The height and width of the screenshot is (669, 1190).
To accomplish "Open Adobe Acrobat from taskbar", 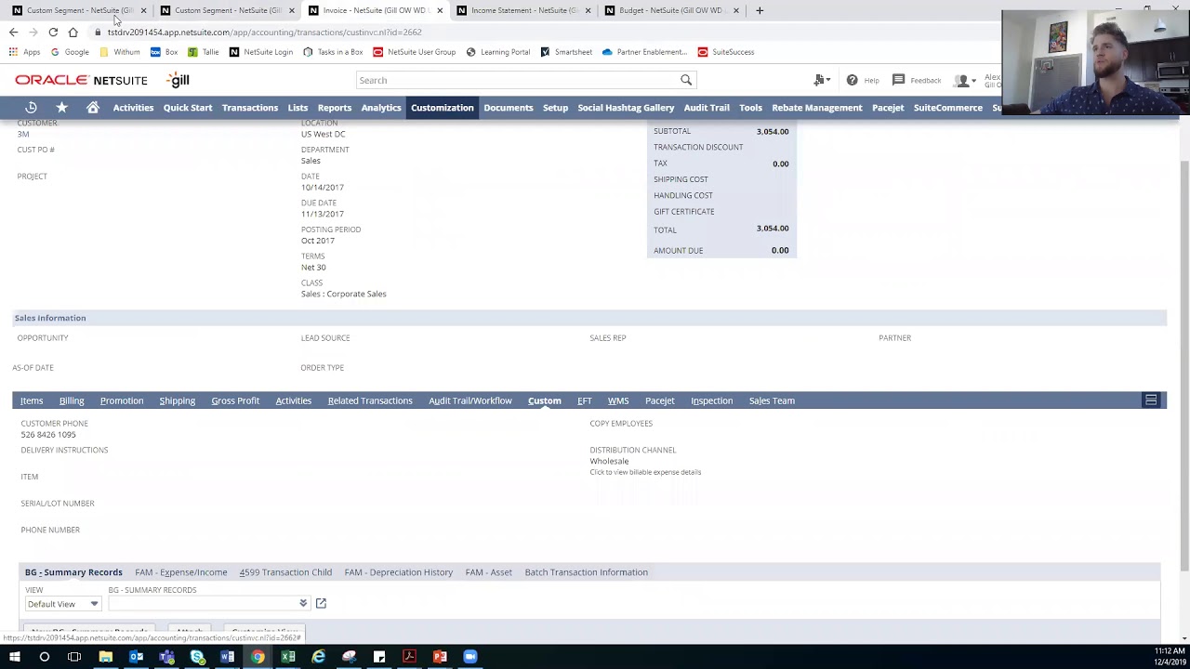I will (x=409, y=657).
